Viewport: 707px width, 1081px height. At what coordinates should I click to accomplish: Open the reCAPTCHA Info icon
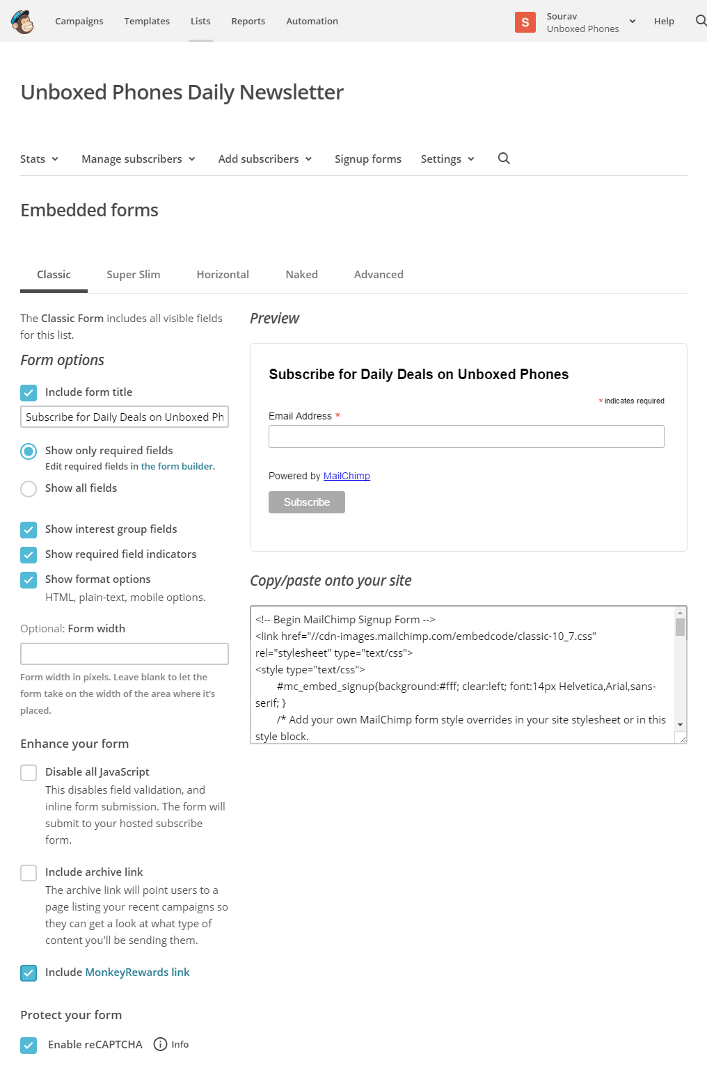pos(160,1044)
